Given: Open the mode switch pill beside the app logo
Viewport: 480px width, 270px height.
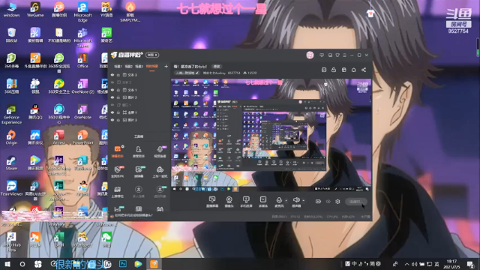Looking at the screenshot, I should (152, 55).
